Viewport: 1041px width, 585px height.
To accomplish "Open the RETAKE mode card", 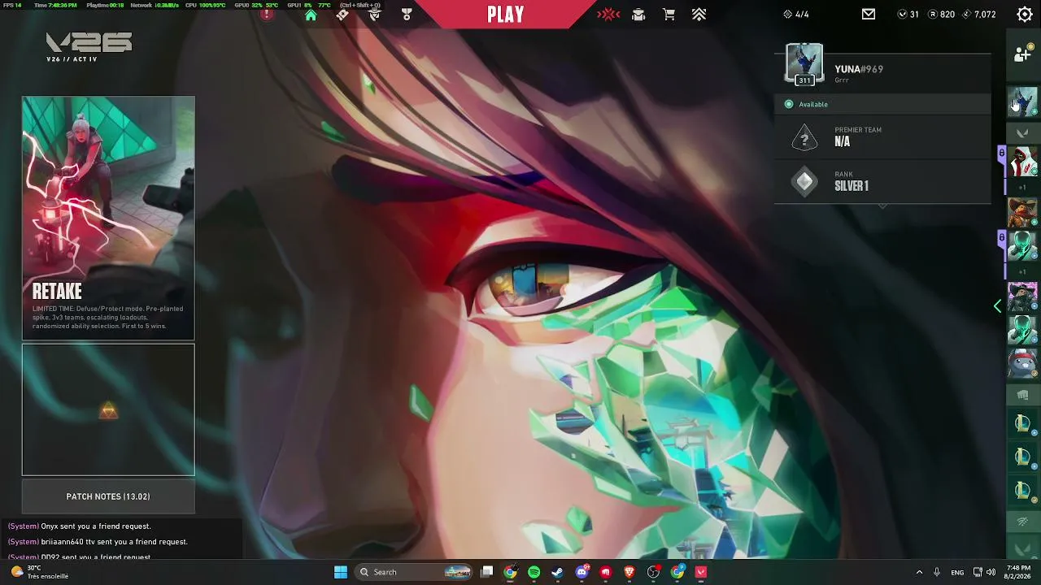I will [x=108, y=218].
